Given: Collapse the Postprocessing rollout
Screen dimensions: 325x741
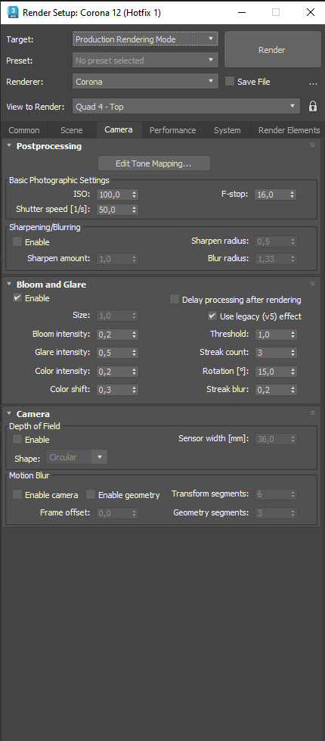Looking at the screenshot, I should 9,145.
